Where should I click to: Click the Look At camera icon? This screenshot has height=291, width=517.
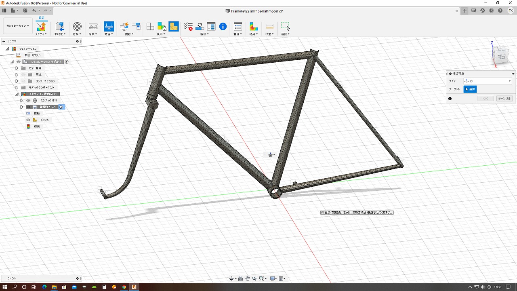pyautogui.click(x=241, y=278)
